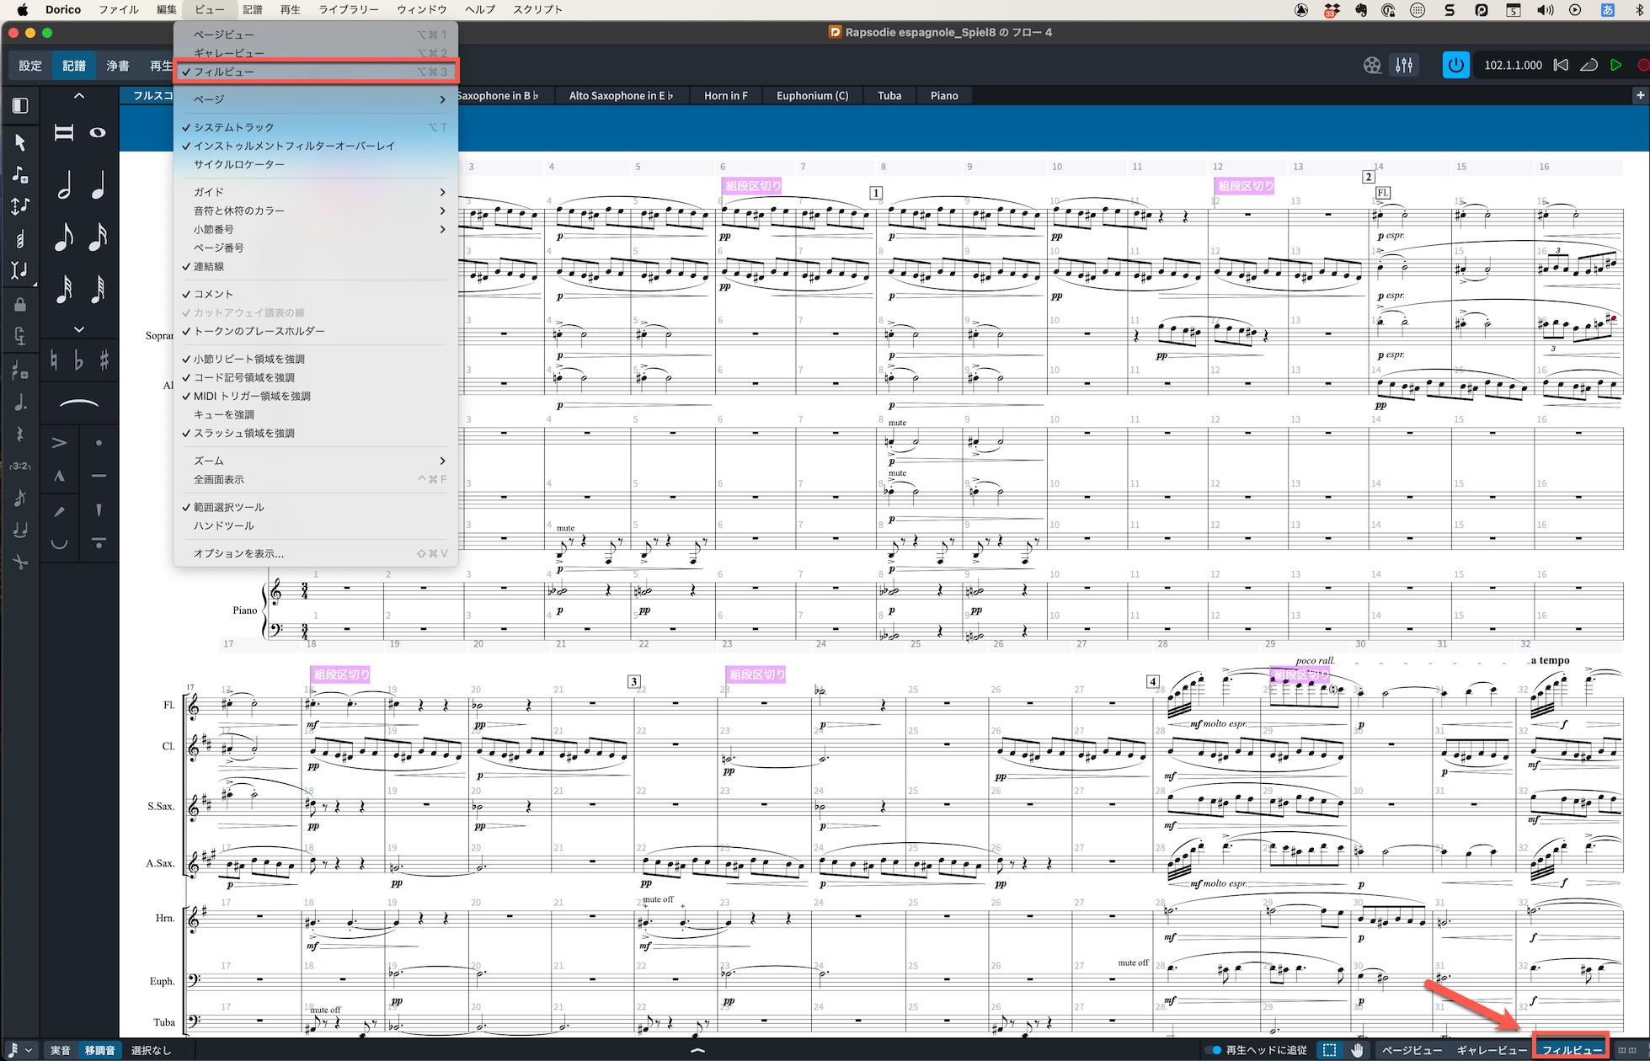Enable chord input tool

point(20,238)
